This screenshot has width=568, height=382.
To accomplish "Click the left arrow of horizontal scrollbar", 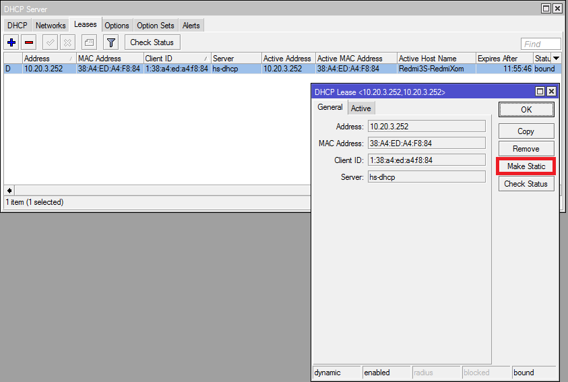I will (9, 191).
